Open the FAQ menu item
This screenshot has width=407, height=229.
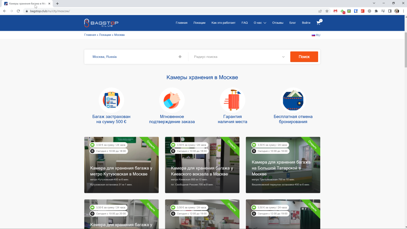pos(245,23)
